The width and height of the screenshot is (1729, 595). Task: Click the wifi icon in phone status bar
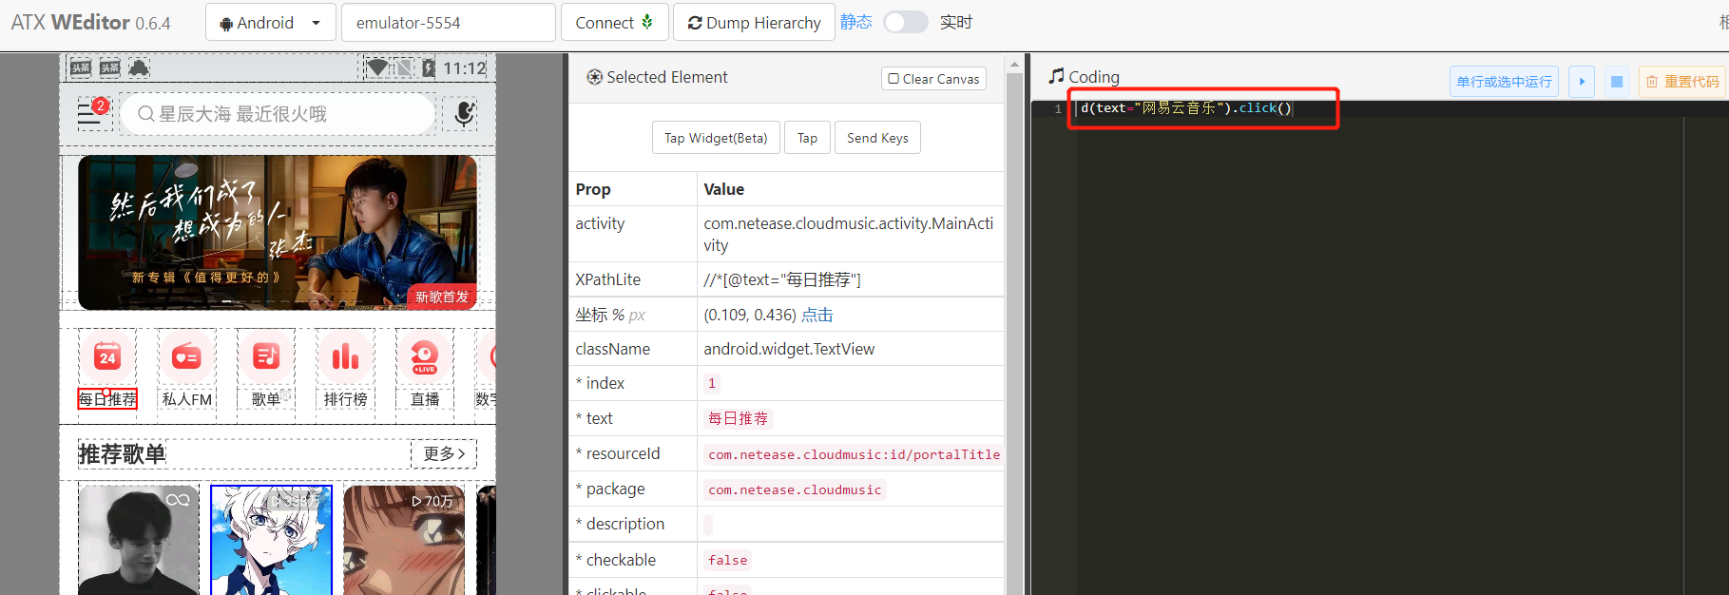click(378, 67)
